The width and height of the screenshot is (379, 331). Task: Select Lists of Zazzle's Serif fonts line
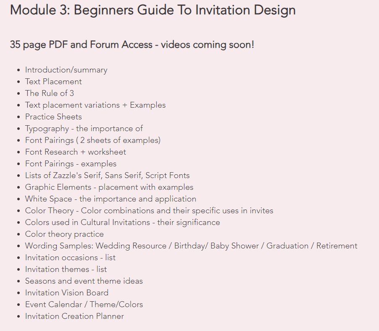click(107, 176)
